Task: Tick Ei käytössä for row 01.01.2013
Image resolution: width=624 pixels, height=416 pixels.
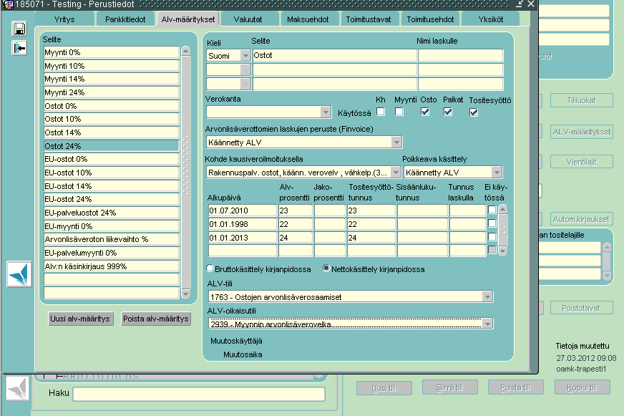Action: (x=492, y=237)
